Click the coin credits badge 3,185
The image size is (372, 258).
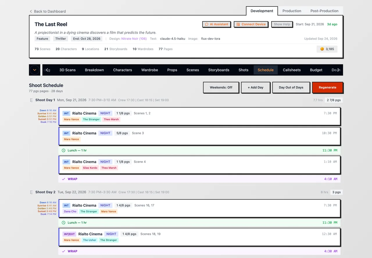click(x=327, y=49)
